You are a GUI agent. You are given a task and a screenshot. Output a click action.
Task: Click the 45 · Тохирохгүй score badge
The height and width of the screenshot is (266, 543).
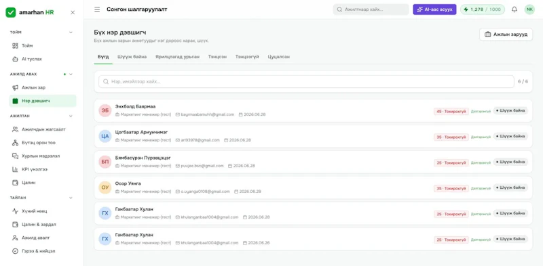click(451, 111)
